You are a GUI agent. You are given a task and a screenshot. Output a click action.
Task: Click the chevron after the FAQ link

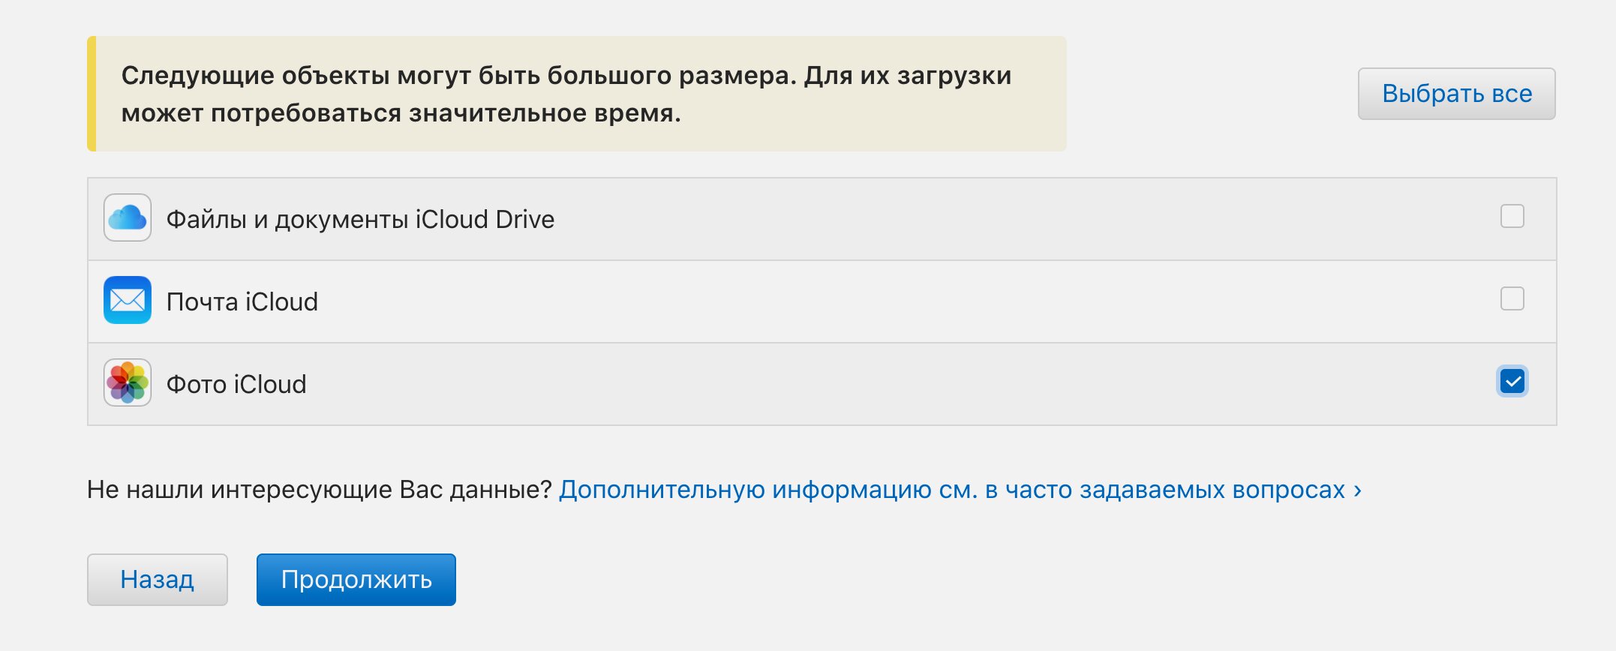(x=1357, y=491)
